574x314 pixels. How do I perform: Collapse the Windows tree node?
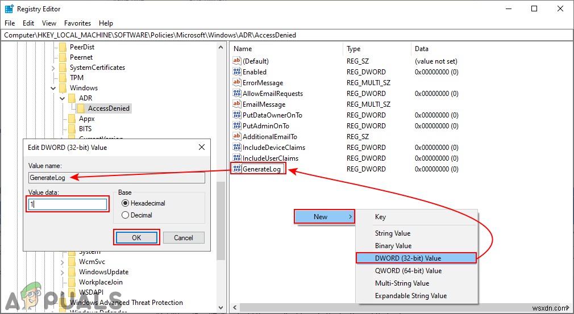click(53, 88)
